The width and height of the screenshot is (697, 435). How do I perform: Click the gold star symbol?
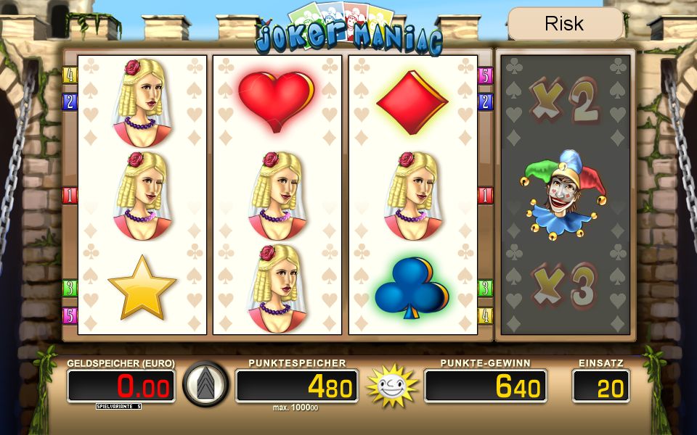tap(142, 288)
